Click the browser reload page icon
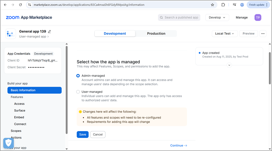Viewport: 272px width, 151px height. pos(20,5)
